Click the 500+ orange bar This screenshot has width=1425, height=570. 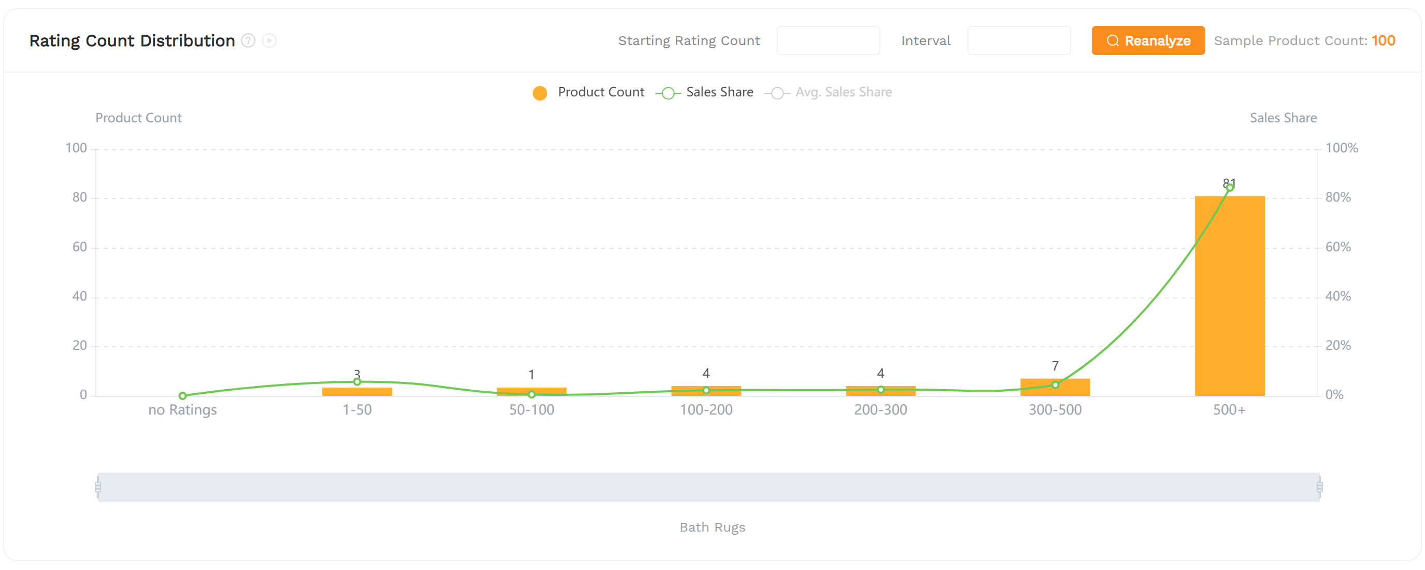click(1229, 296)
